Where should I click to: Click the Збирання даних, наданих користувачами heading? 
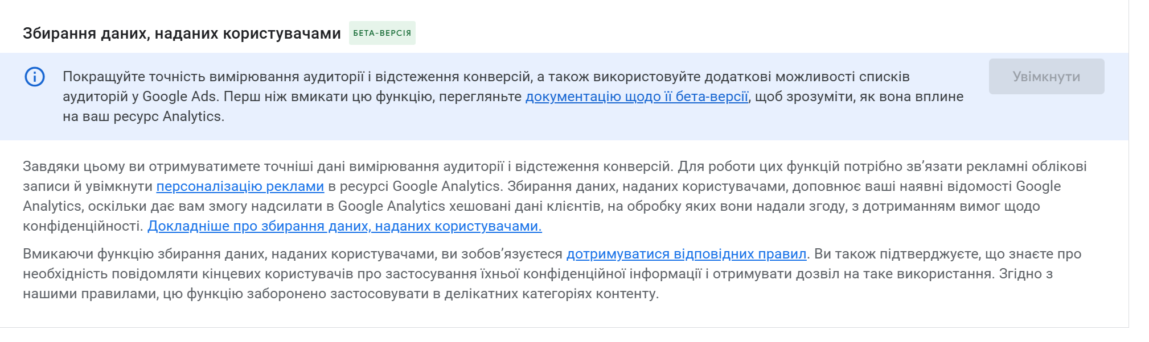coord(182,34)
